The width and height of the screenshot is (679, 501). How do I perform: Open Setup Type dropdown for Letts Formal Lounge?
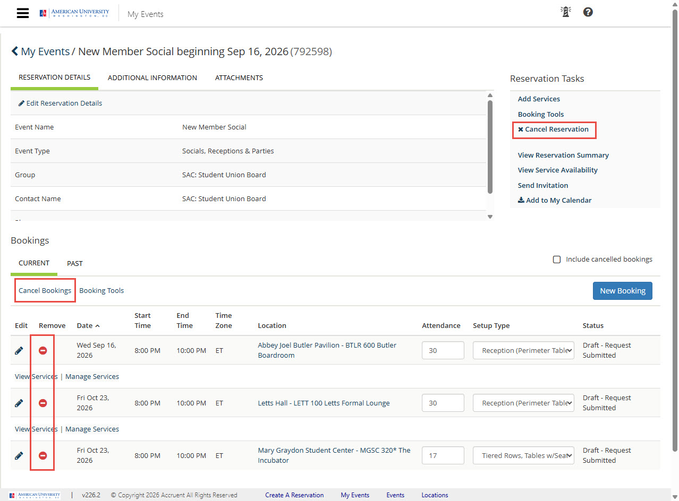(523, 403)
